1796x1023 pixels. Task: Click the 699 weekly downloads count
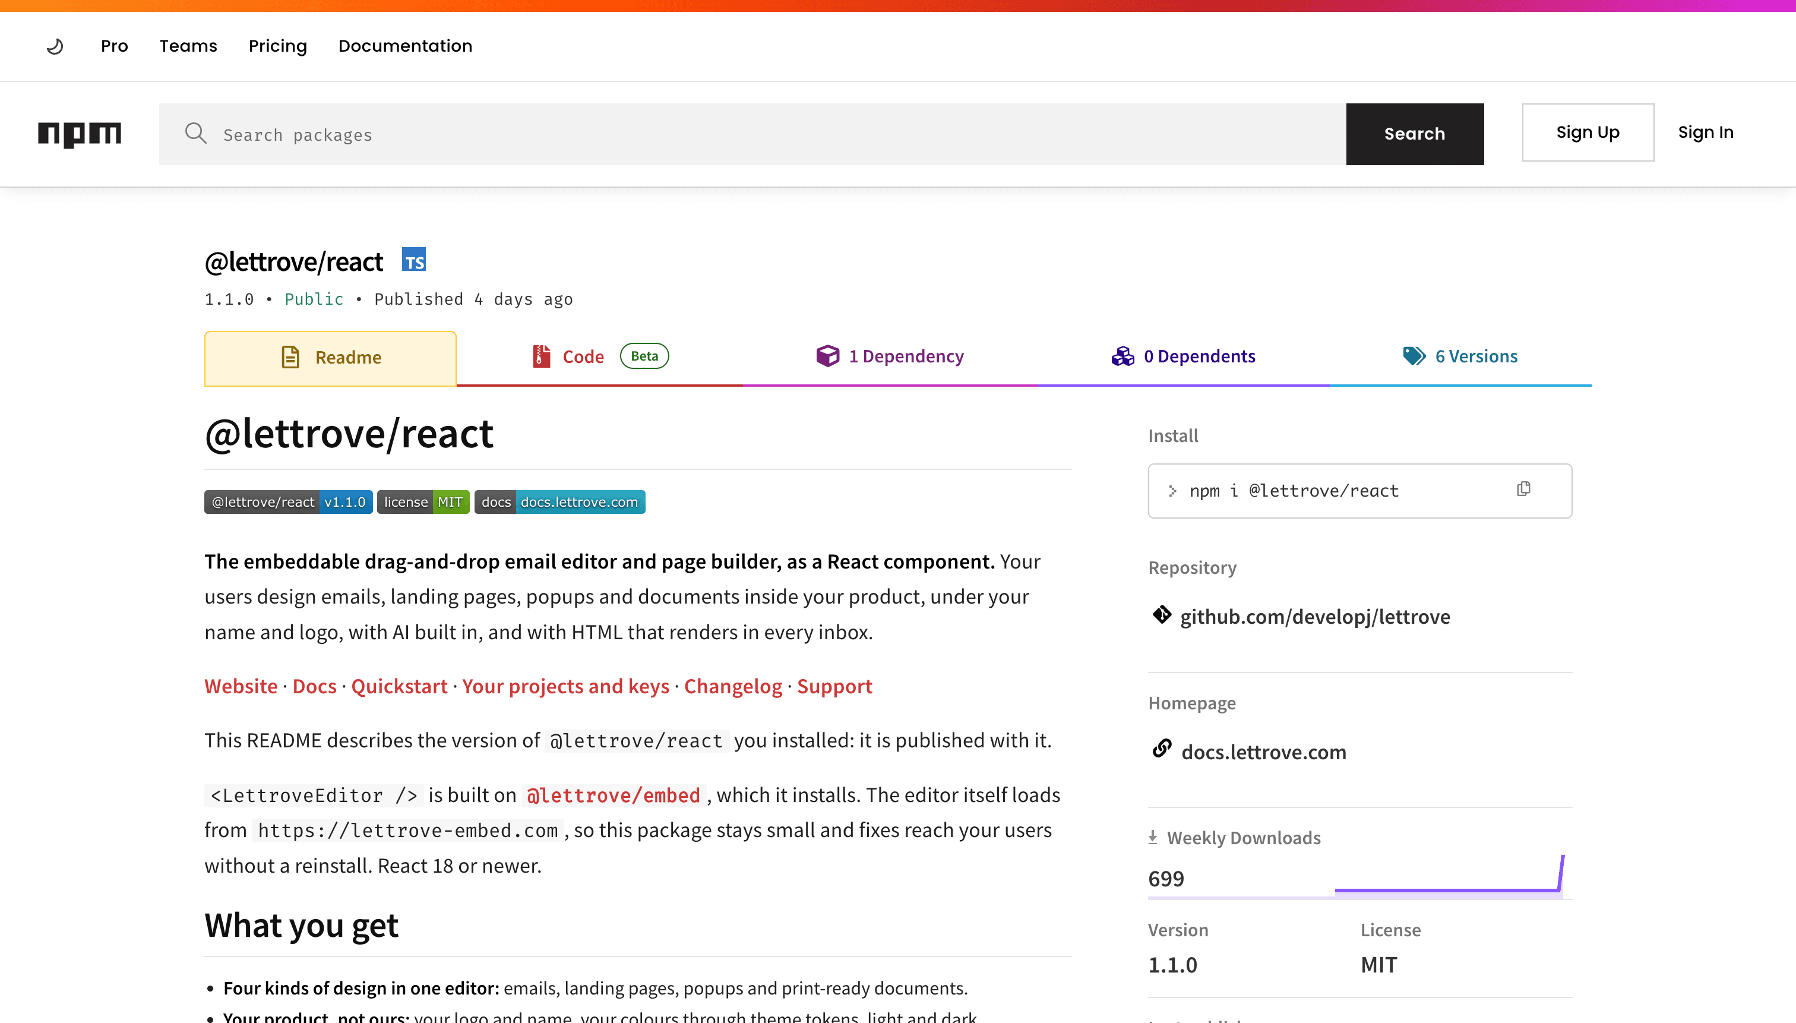(x=1166, y=878)
